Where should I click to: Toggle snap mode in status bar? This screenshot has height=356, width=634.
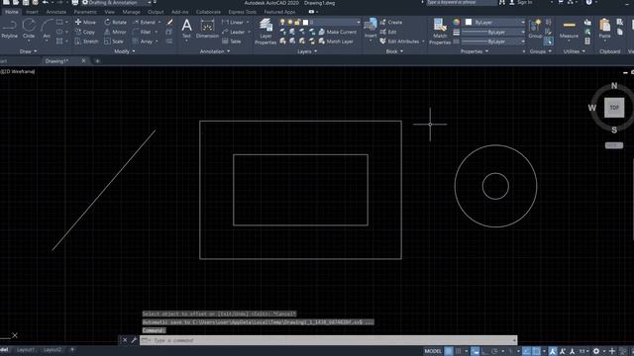coord(458,351)
